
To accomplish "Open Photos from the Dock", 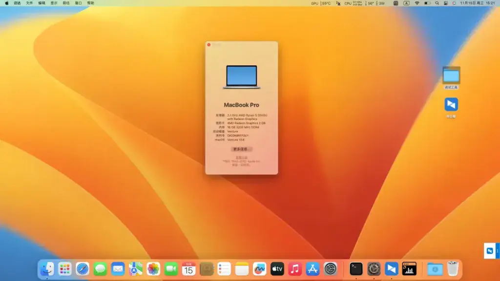I will tap(153, 269).
